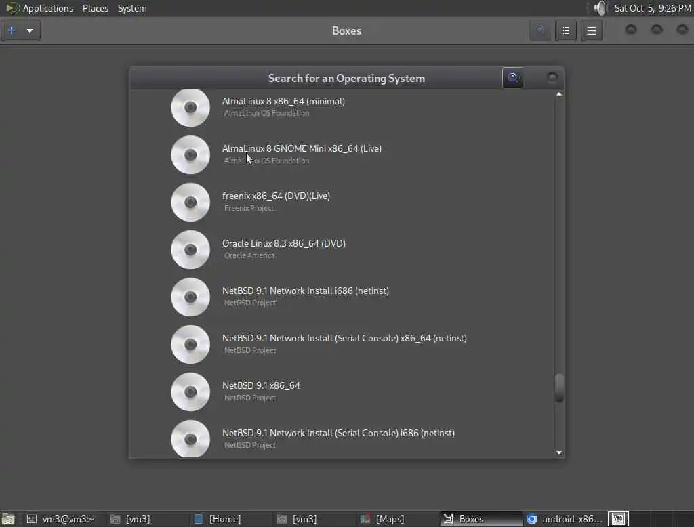Choose AlmaLinux 8 x86_64 (minimal) entry text

(283, 102)
